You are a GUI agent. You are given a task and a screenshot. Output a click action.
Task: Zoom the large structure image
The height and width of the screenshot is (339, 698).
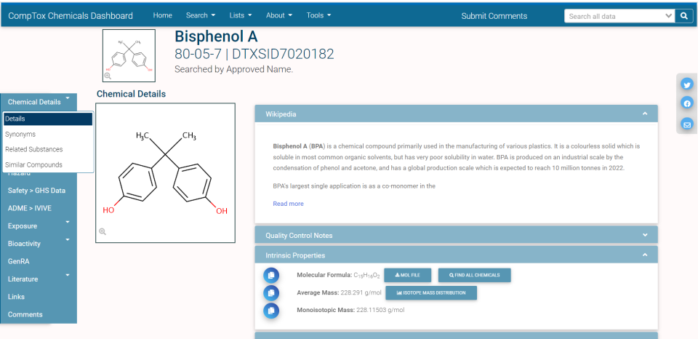point(103,231)
